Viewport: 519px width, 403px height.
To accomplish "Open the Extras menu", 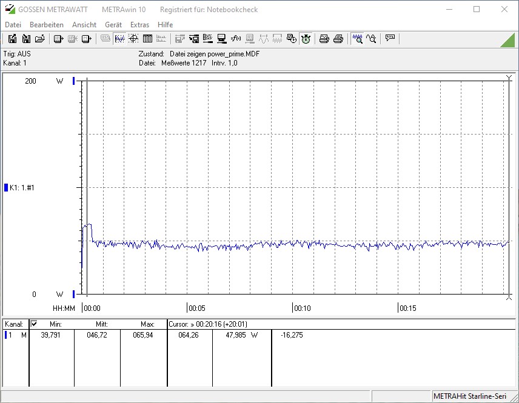I will tap(139, 25).
